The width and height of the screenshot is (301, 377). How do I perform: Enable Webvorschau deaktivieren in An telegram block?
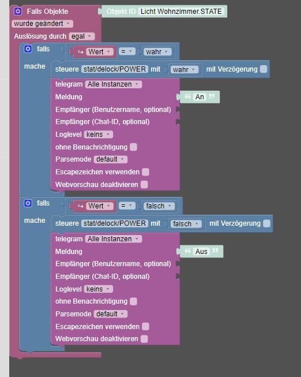click(x=144, y=185)
